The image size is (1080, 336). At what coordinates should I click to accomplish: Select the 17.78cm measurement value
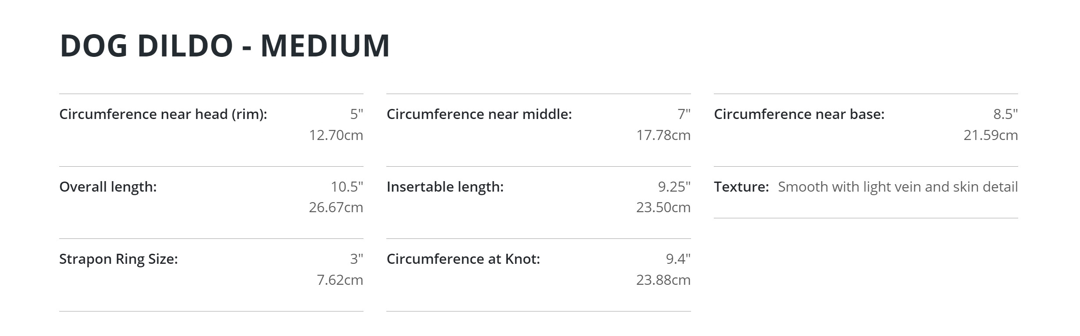[x=663, y=135]
